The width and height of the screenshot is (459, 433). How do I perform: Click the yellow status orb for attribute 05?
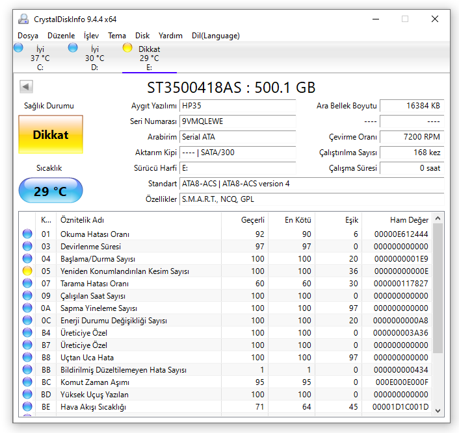tap(27, 271)
